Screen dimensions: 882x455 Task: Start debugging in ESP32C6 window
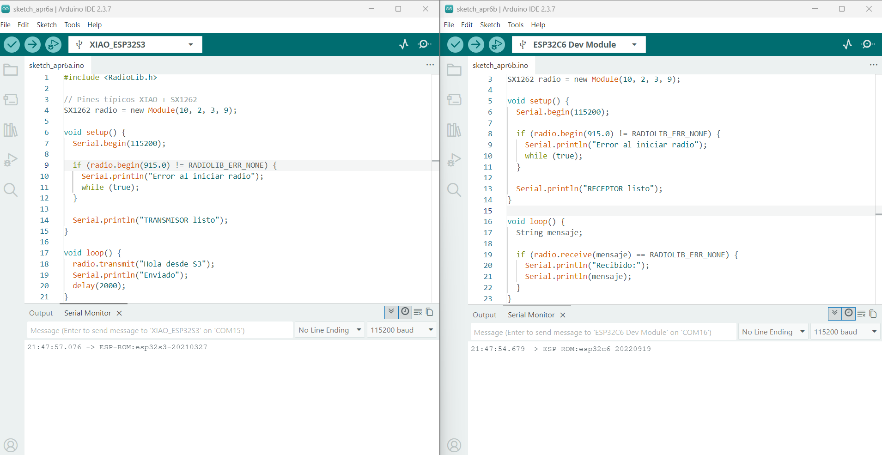tap(497, 44)
